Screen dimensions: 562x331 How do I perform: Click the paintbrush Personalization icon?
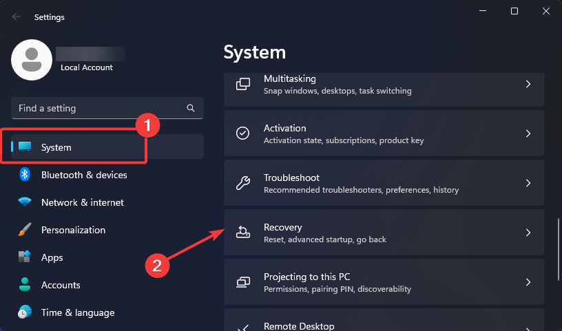(x=25, y=230)
